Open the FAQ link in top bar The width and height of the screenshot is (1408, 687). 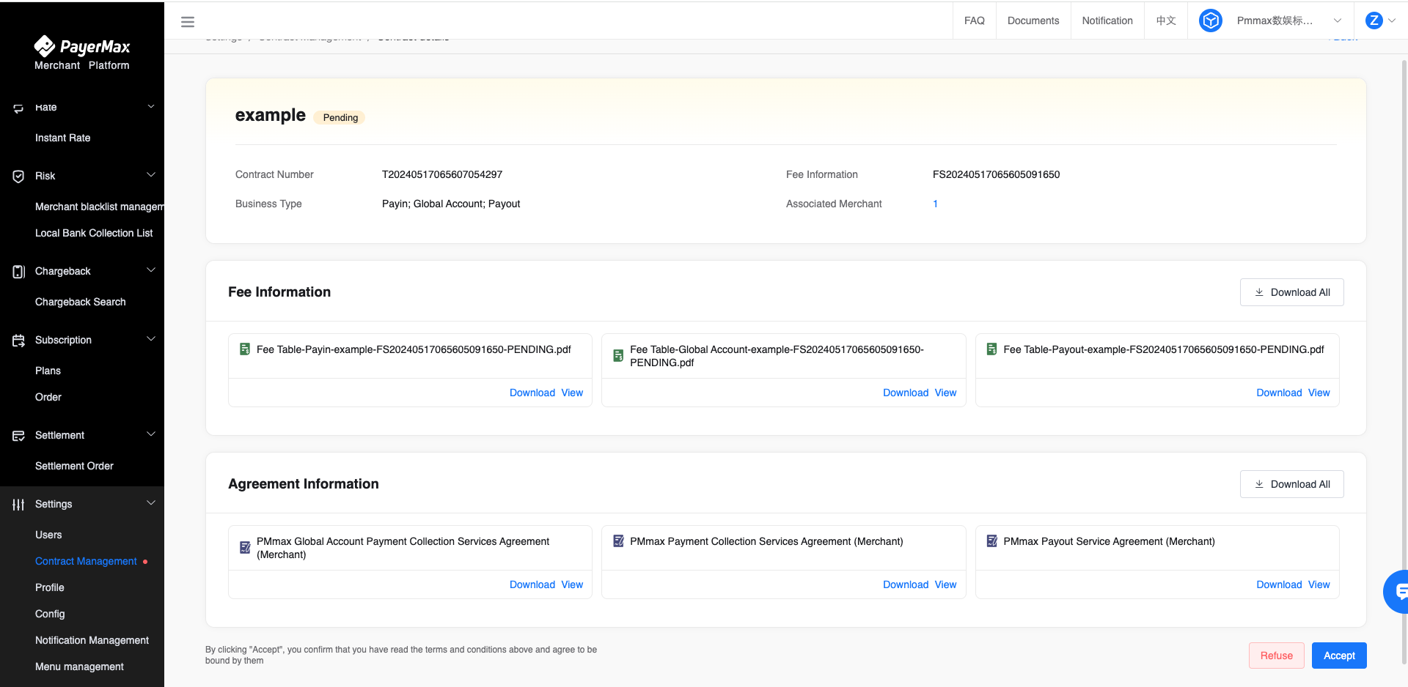pos(975,21)
